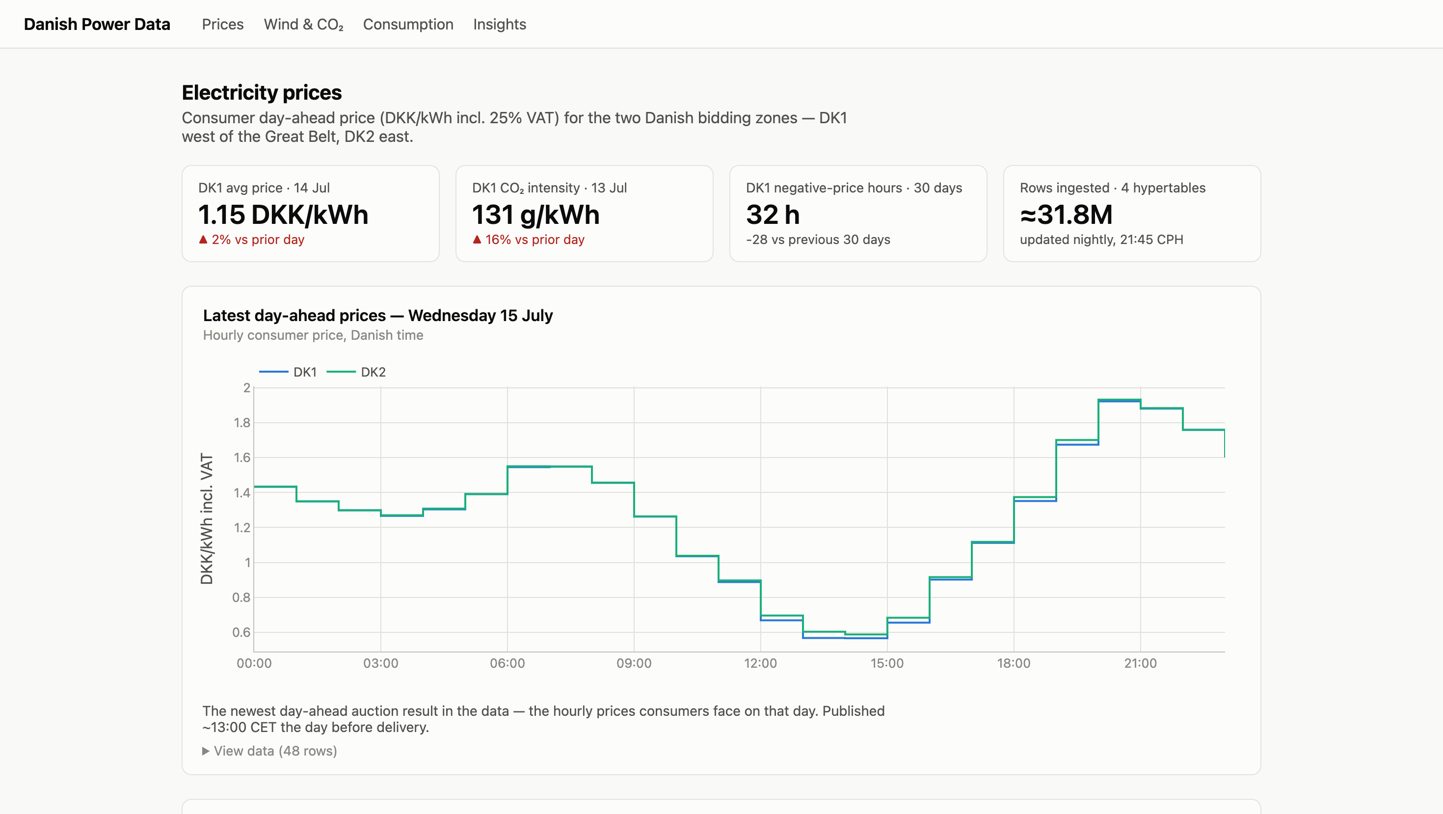This screenshot has height=814, width=1443.
Task: Click 'Latest day-ahead prices — Wednesday 15 July' title
Action: point(377,315)
